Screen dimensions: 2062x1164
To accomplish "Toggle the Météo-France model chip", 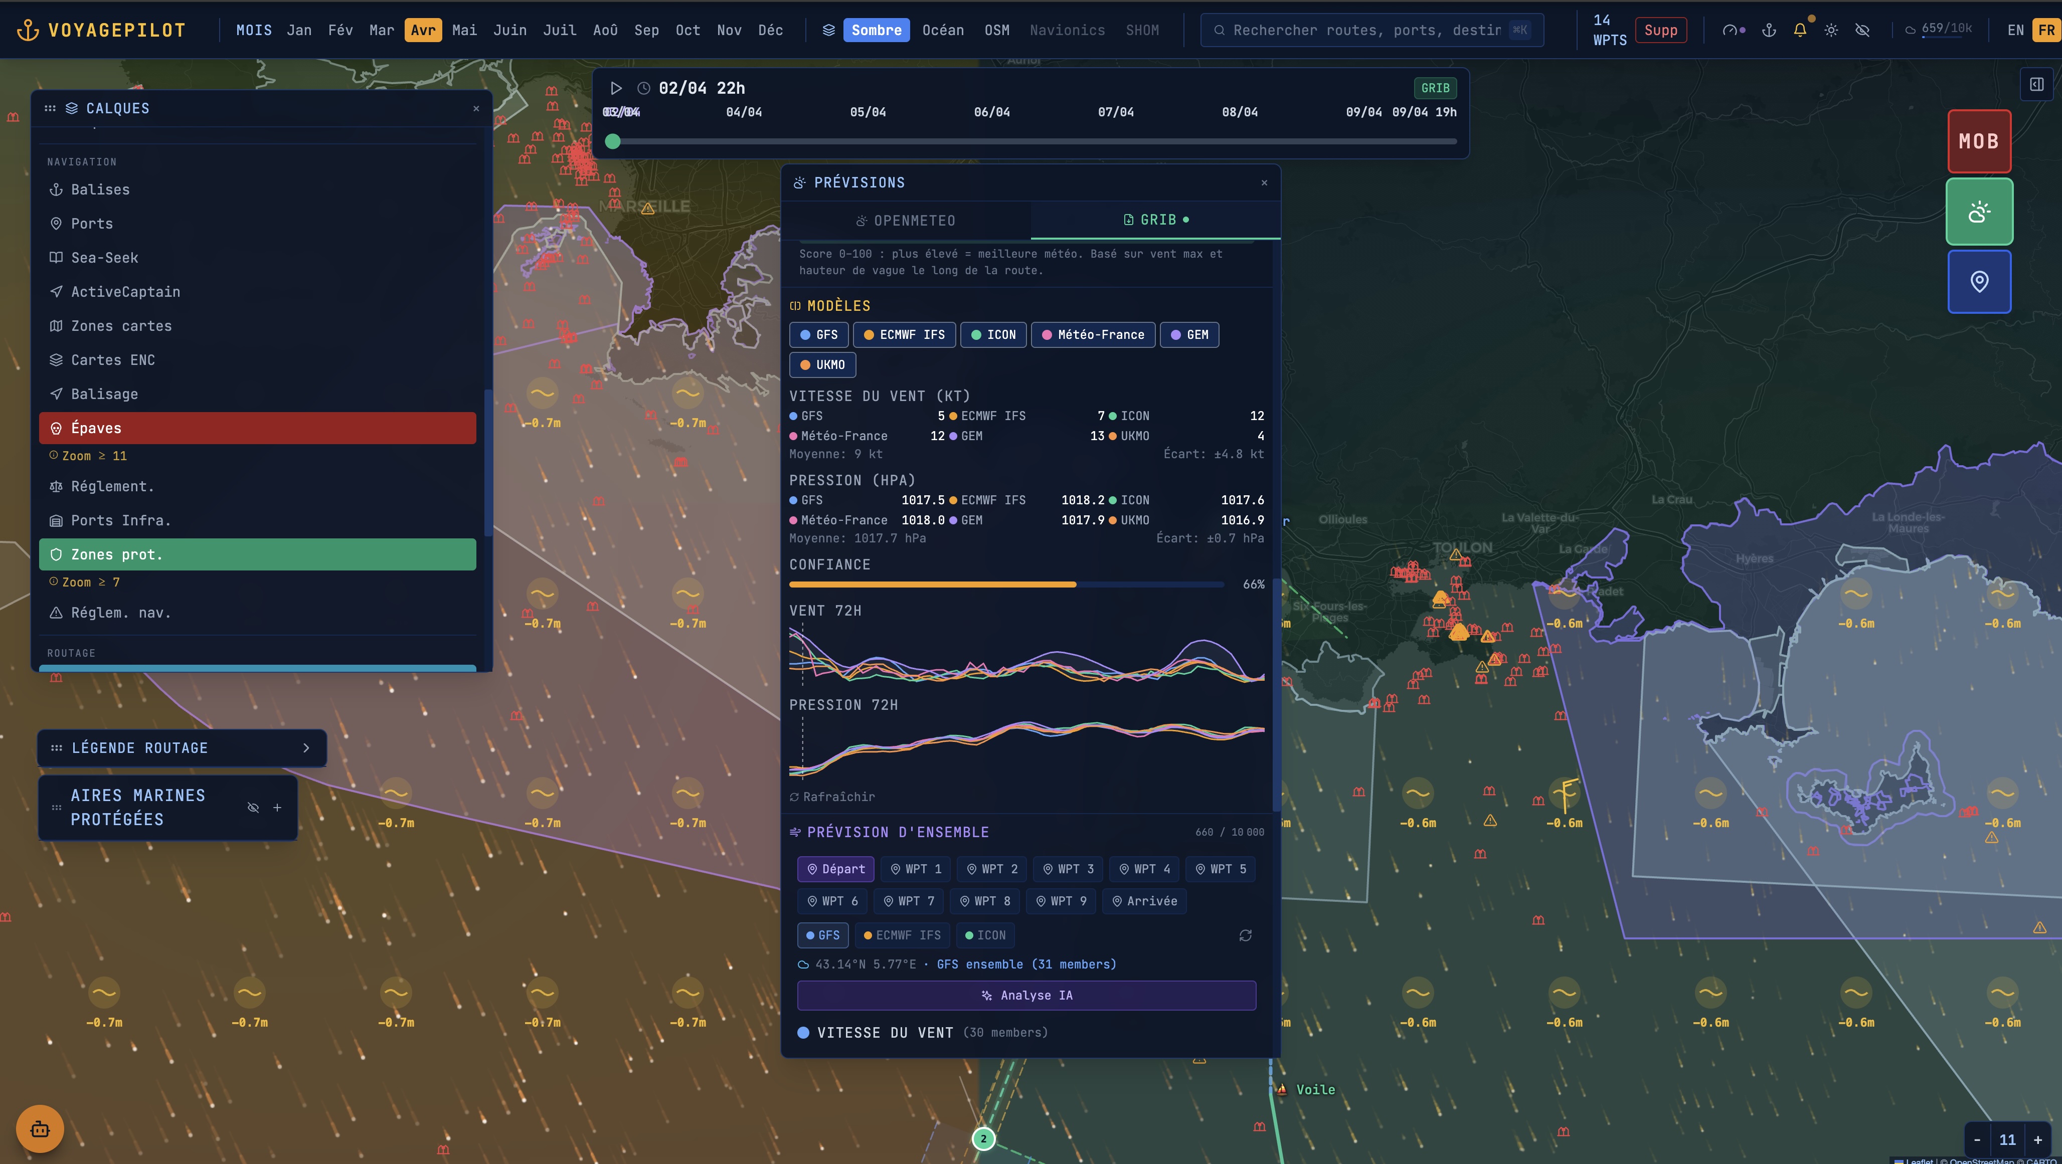I will pyautogui.click(x=1093, y=334).
